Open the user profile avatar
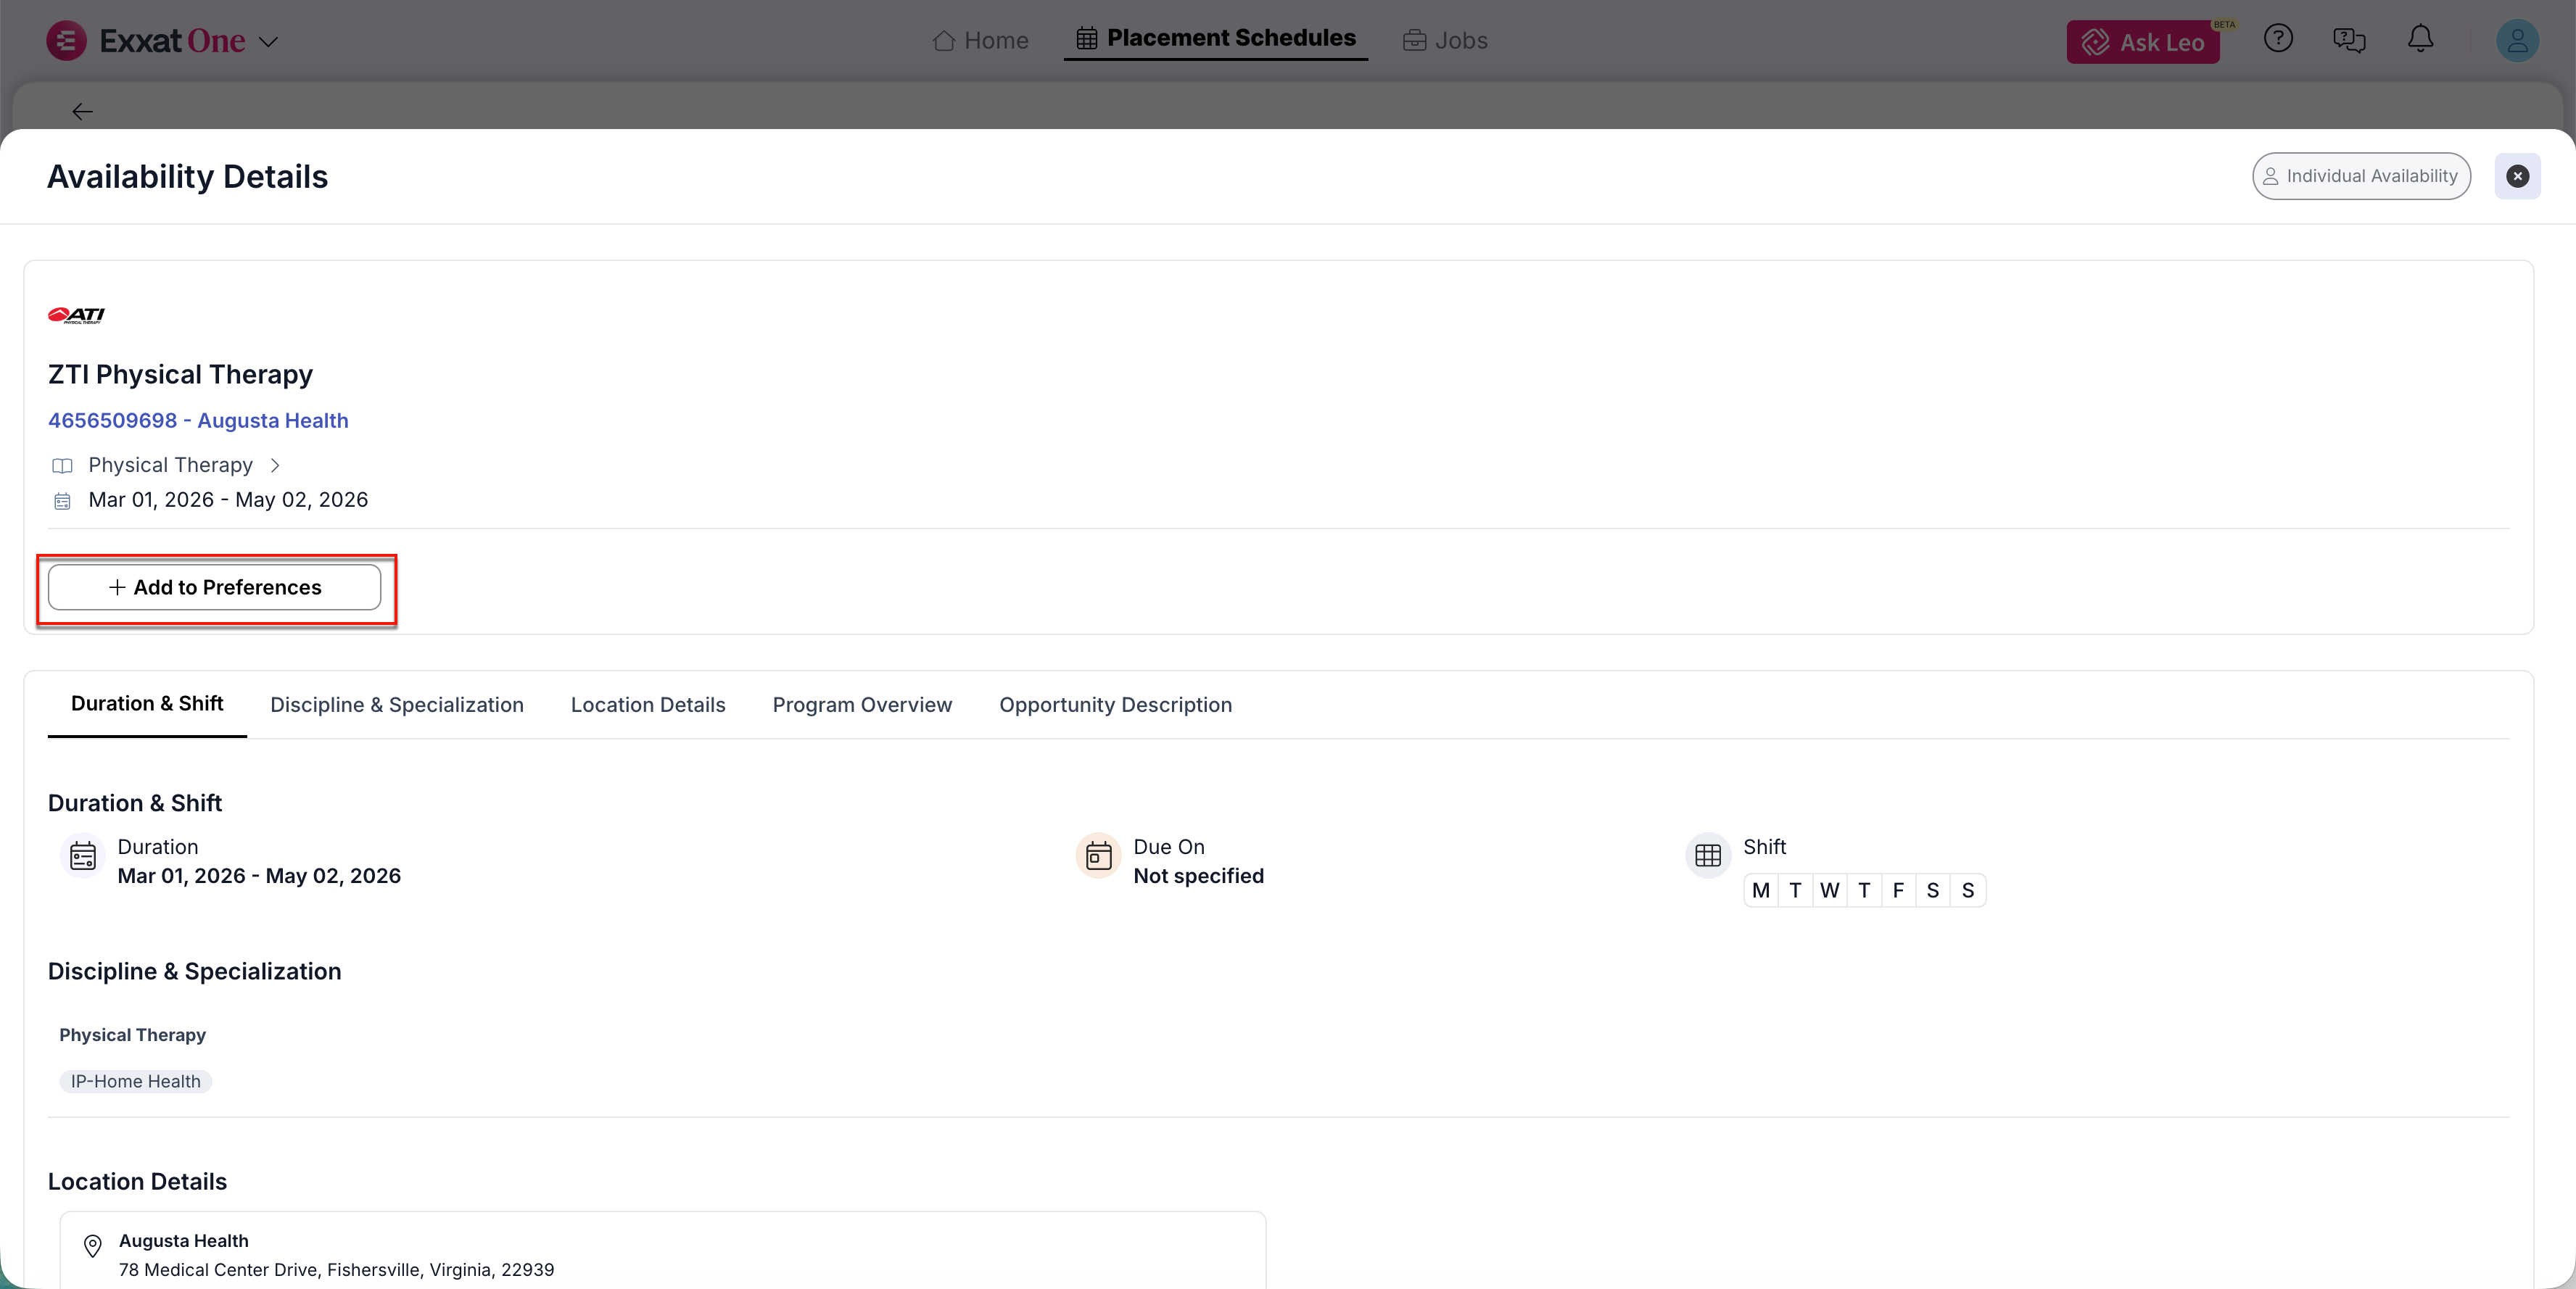2576x1289 pixels. tap(2517, 41)
